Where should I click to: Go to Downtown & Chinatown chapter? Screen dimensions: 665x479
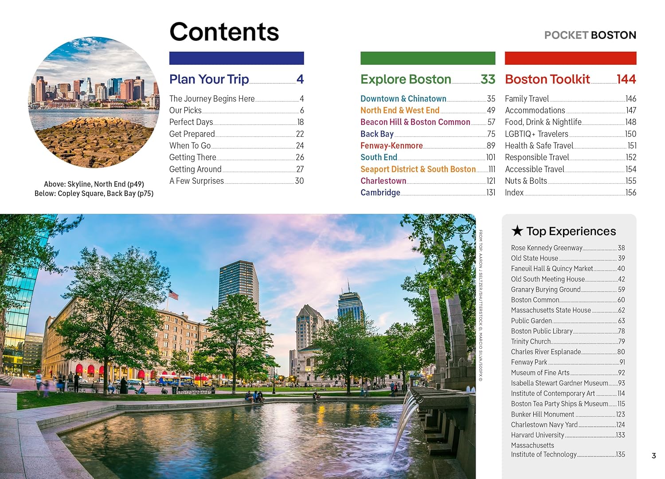tap(403, 99)
